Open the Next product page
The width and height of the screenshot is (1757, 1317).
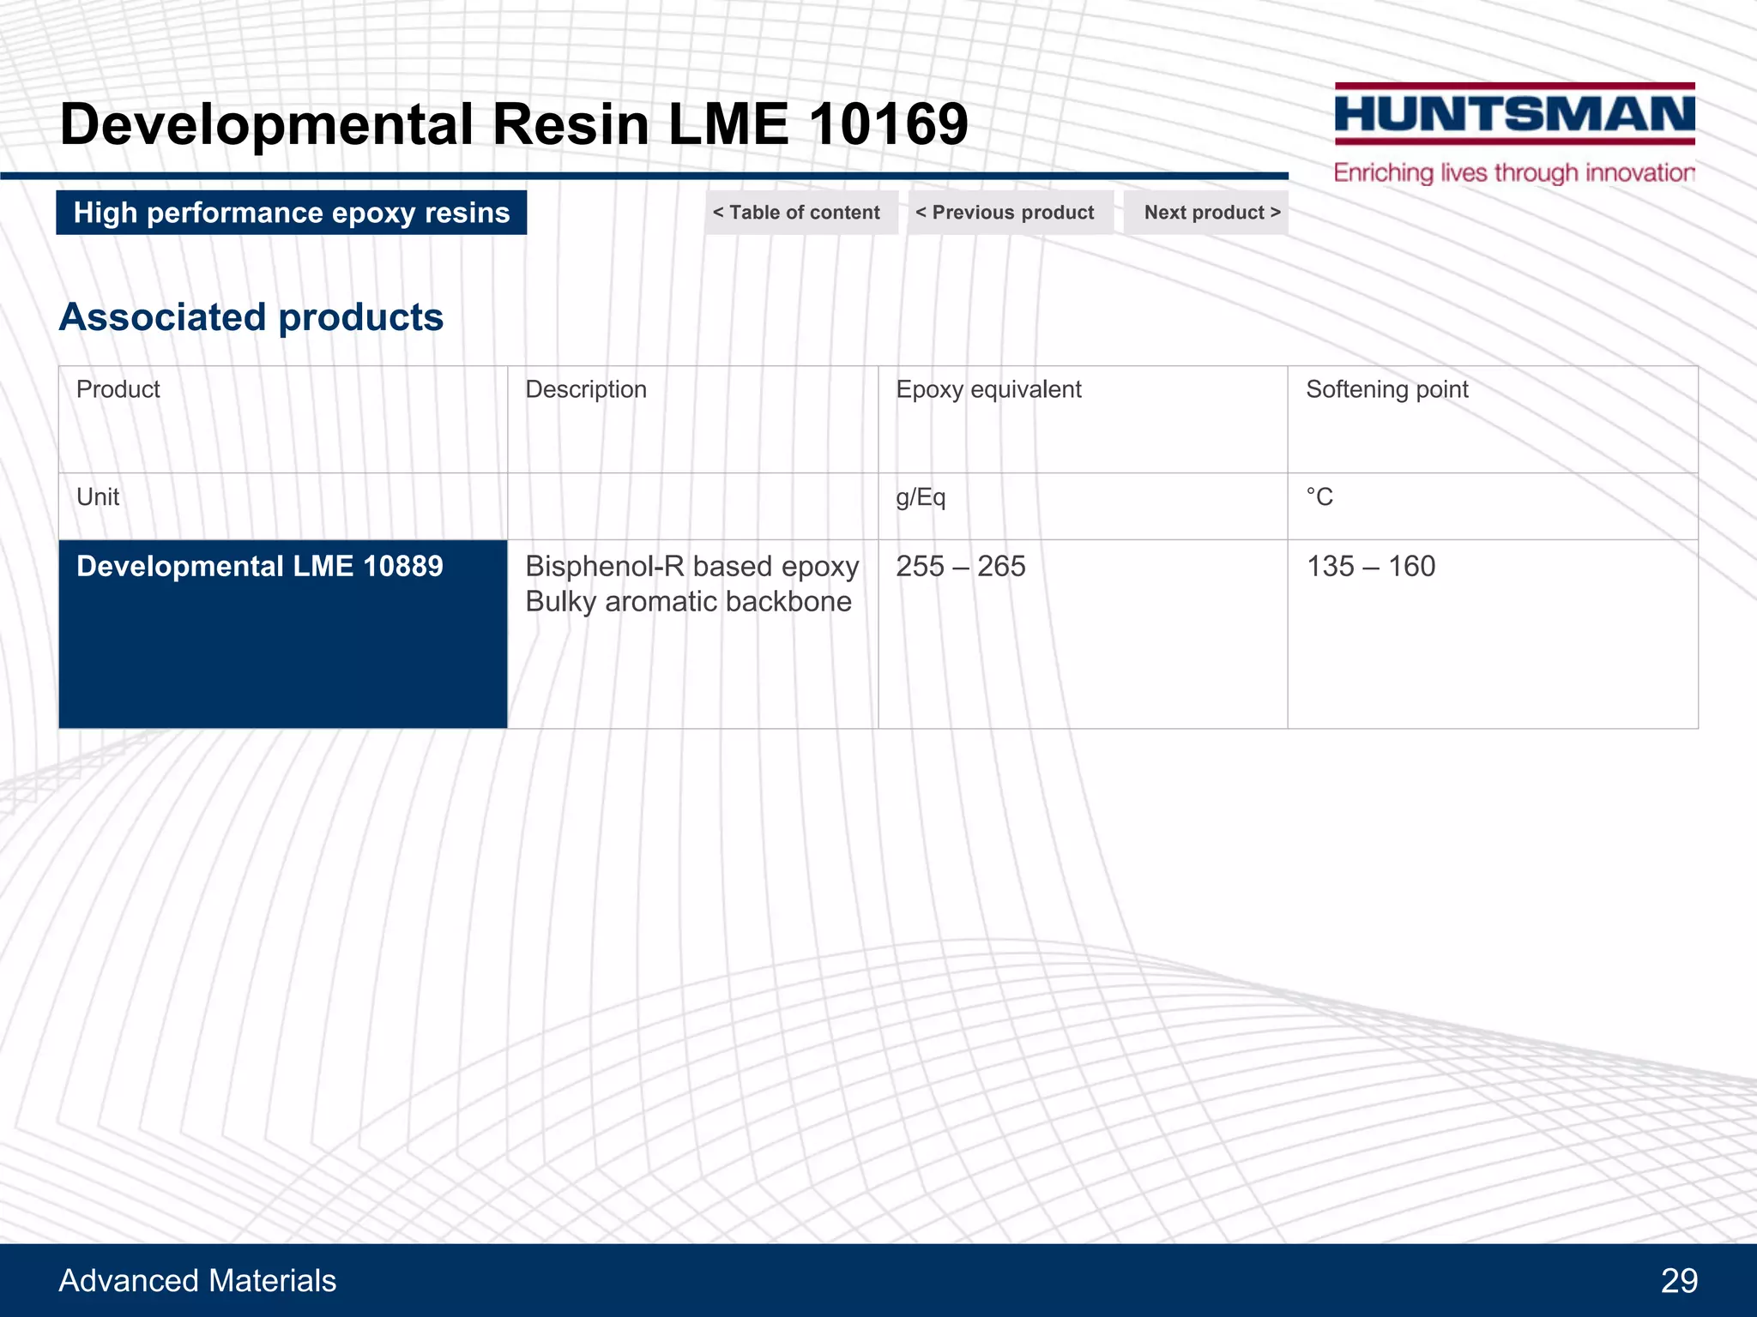click(1208, 213)
